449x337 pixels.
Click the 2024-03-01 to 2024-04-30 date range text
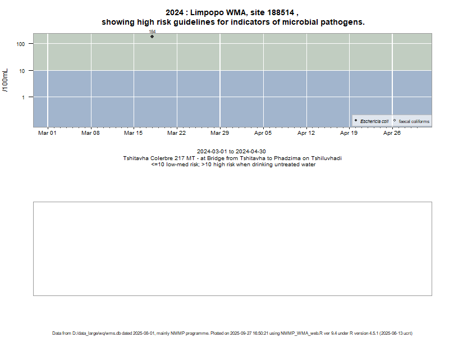[x=231, y=152]
